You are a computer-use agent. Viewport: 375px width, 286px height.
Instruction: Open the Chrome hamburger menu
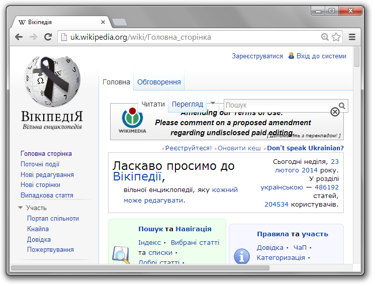[x=352, y=37]
